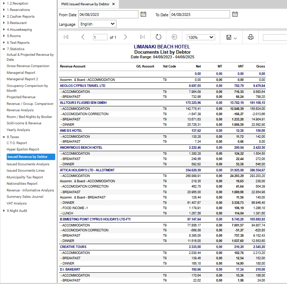The width and height of the screenshot is (287, 284).
Task: Click the Gross column header
Action: (260, 66)
